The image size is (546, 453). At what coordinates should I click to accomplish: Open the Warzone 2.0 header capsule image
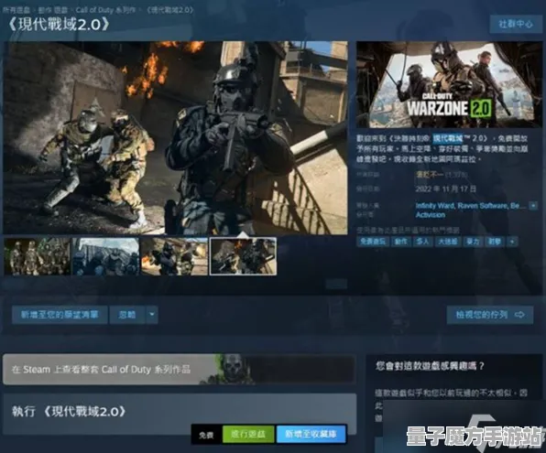point(449,84)
